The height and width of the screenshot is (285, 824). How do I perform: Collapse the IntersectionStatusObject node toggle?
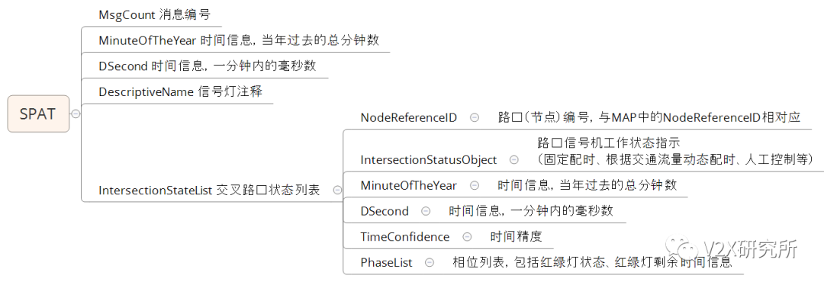514,159
